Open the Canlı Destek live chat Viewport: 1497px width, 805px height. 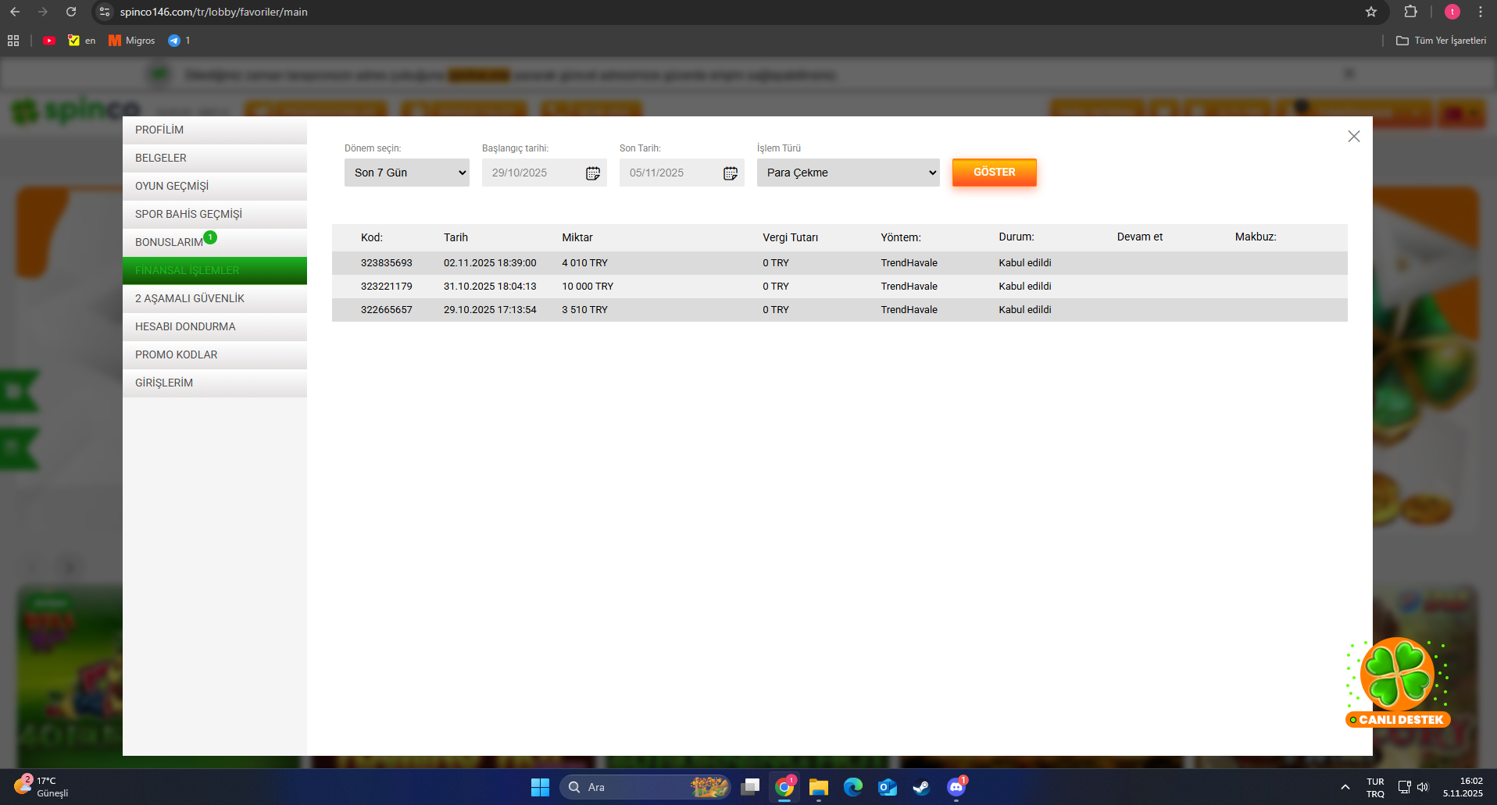pos(1398,684)
